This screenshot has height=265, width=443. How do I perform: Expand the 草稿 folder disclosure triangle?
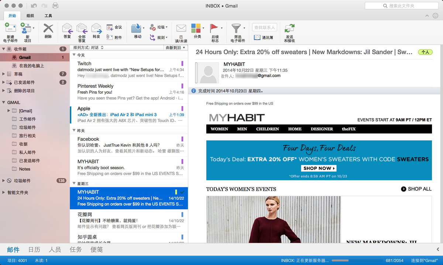click(x=4, y=74)
